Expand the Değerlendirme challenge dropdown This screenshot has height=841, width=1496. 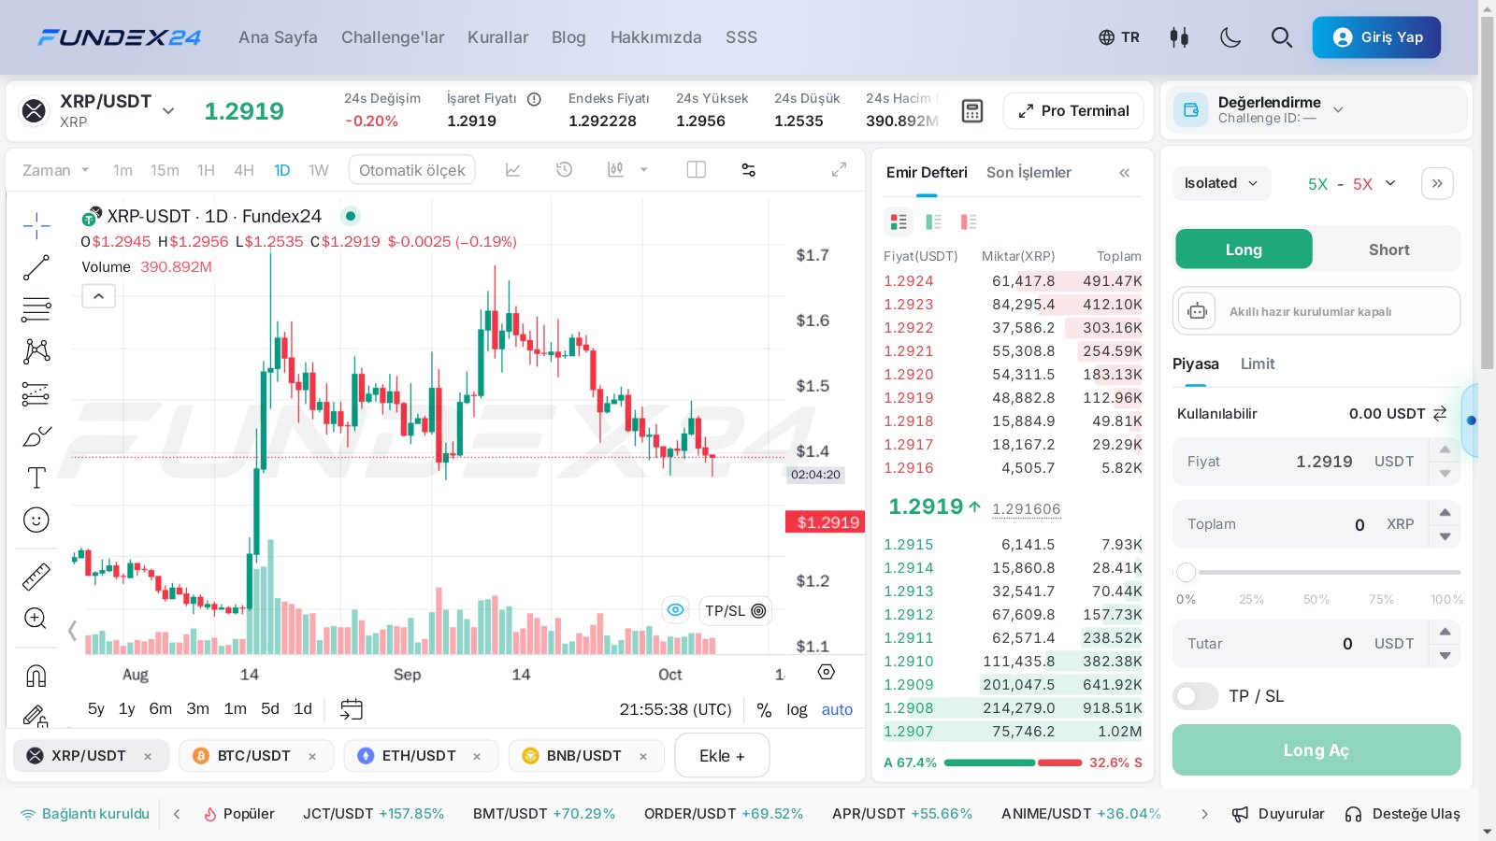point(1338,109)
